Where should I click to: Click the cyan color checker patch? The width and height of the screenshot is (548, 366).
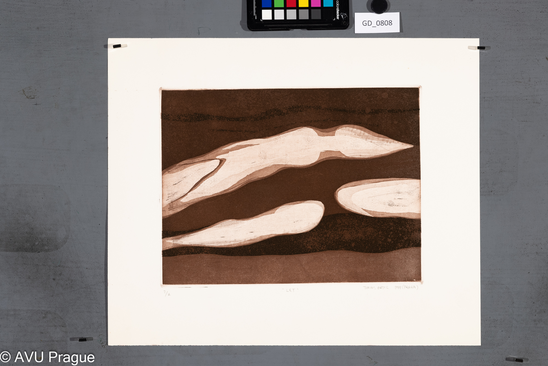coord(328,3)
